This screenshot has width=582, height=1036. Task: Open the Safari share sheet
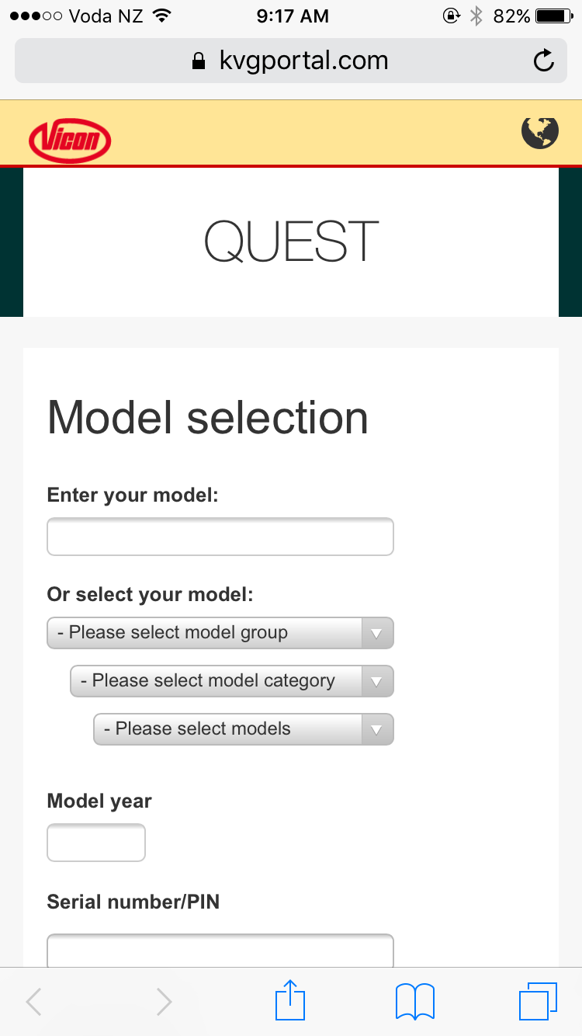point(291,999)
